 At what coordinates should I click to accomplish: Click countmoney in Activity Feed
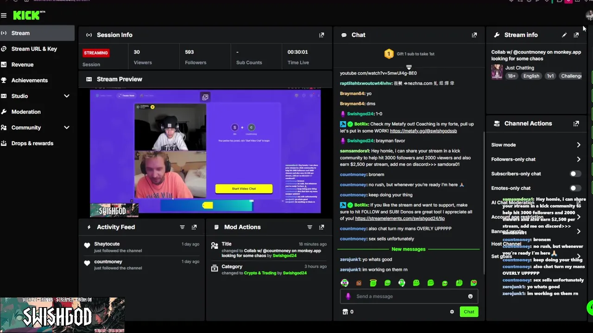coord(108,262)
